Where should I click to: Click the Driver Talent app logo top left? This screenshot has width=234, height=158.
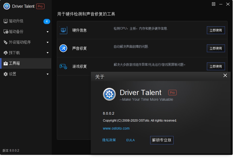[6, 6]
